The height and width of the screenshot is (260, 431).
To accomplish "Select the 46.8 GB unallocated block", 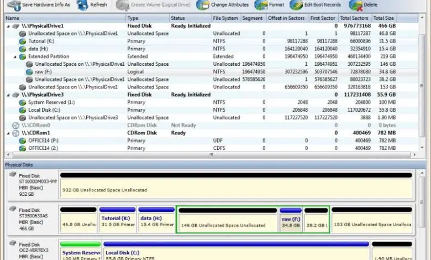I will 78,220.
